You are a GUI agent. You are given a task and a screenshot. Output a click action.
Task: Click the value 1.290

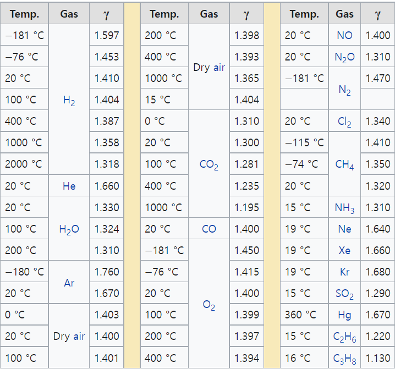point(377,293)
